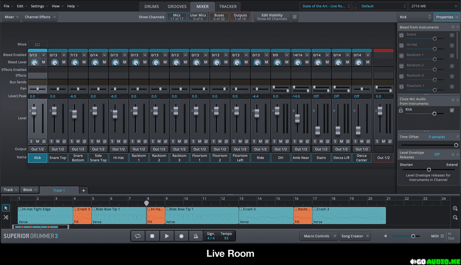Toggle Snare bleed power icon
461x265 pixels.
(x=401, y=35)
